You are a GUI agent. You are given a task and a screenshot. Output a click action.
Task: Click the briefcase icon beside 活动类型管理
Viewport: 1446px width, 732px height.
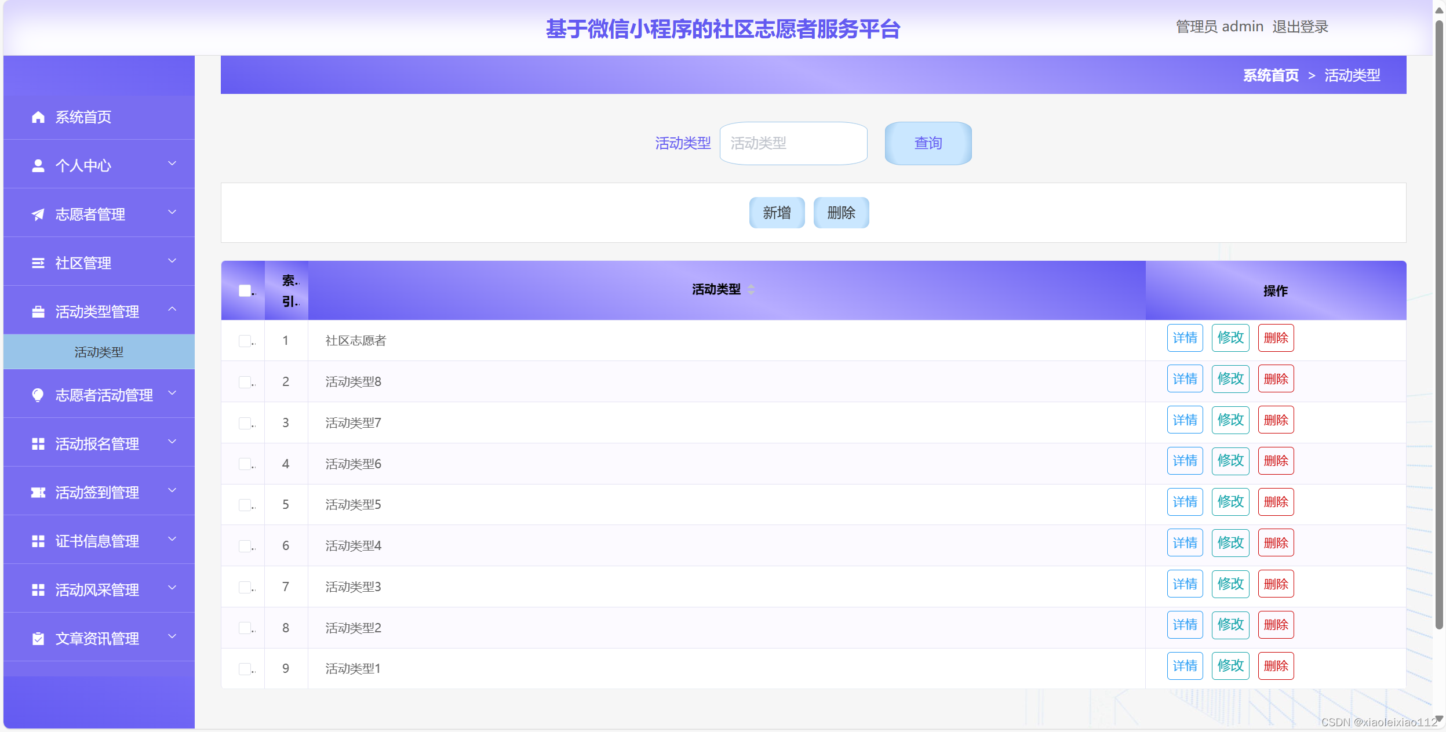[x=38, y=312]
